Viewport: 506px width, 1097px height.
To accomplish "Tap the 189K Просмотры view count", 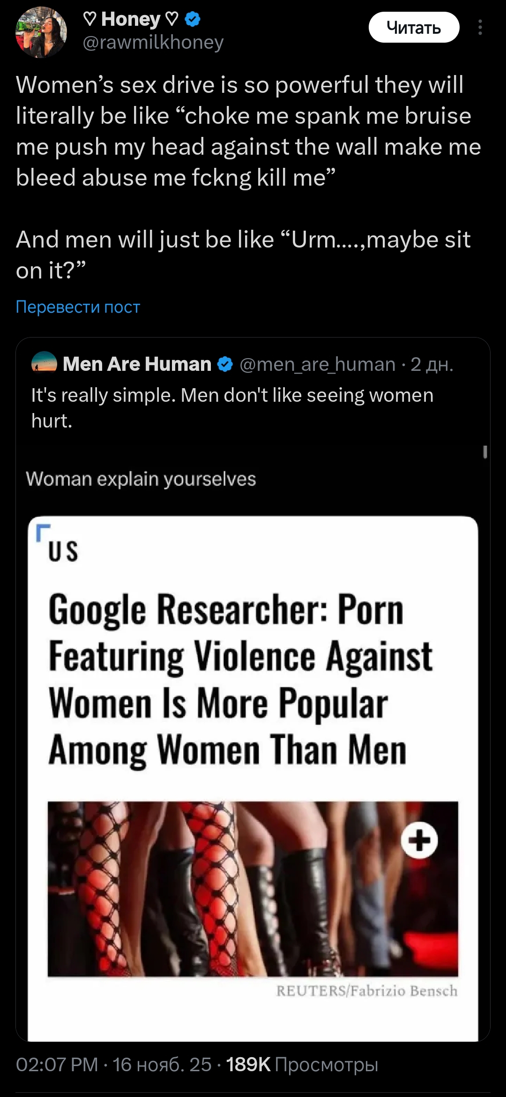I will click(x=302, y=1065).
